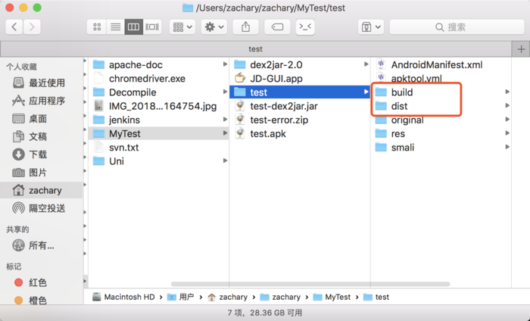Select the MyTest folder

[x=158, y=133]
